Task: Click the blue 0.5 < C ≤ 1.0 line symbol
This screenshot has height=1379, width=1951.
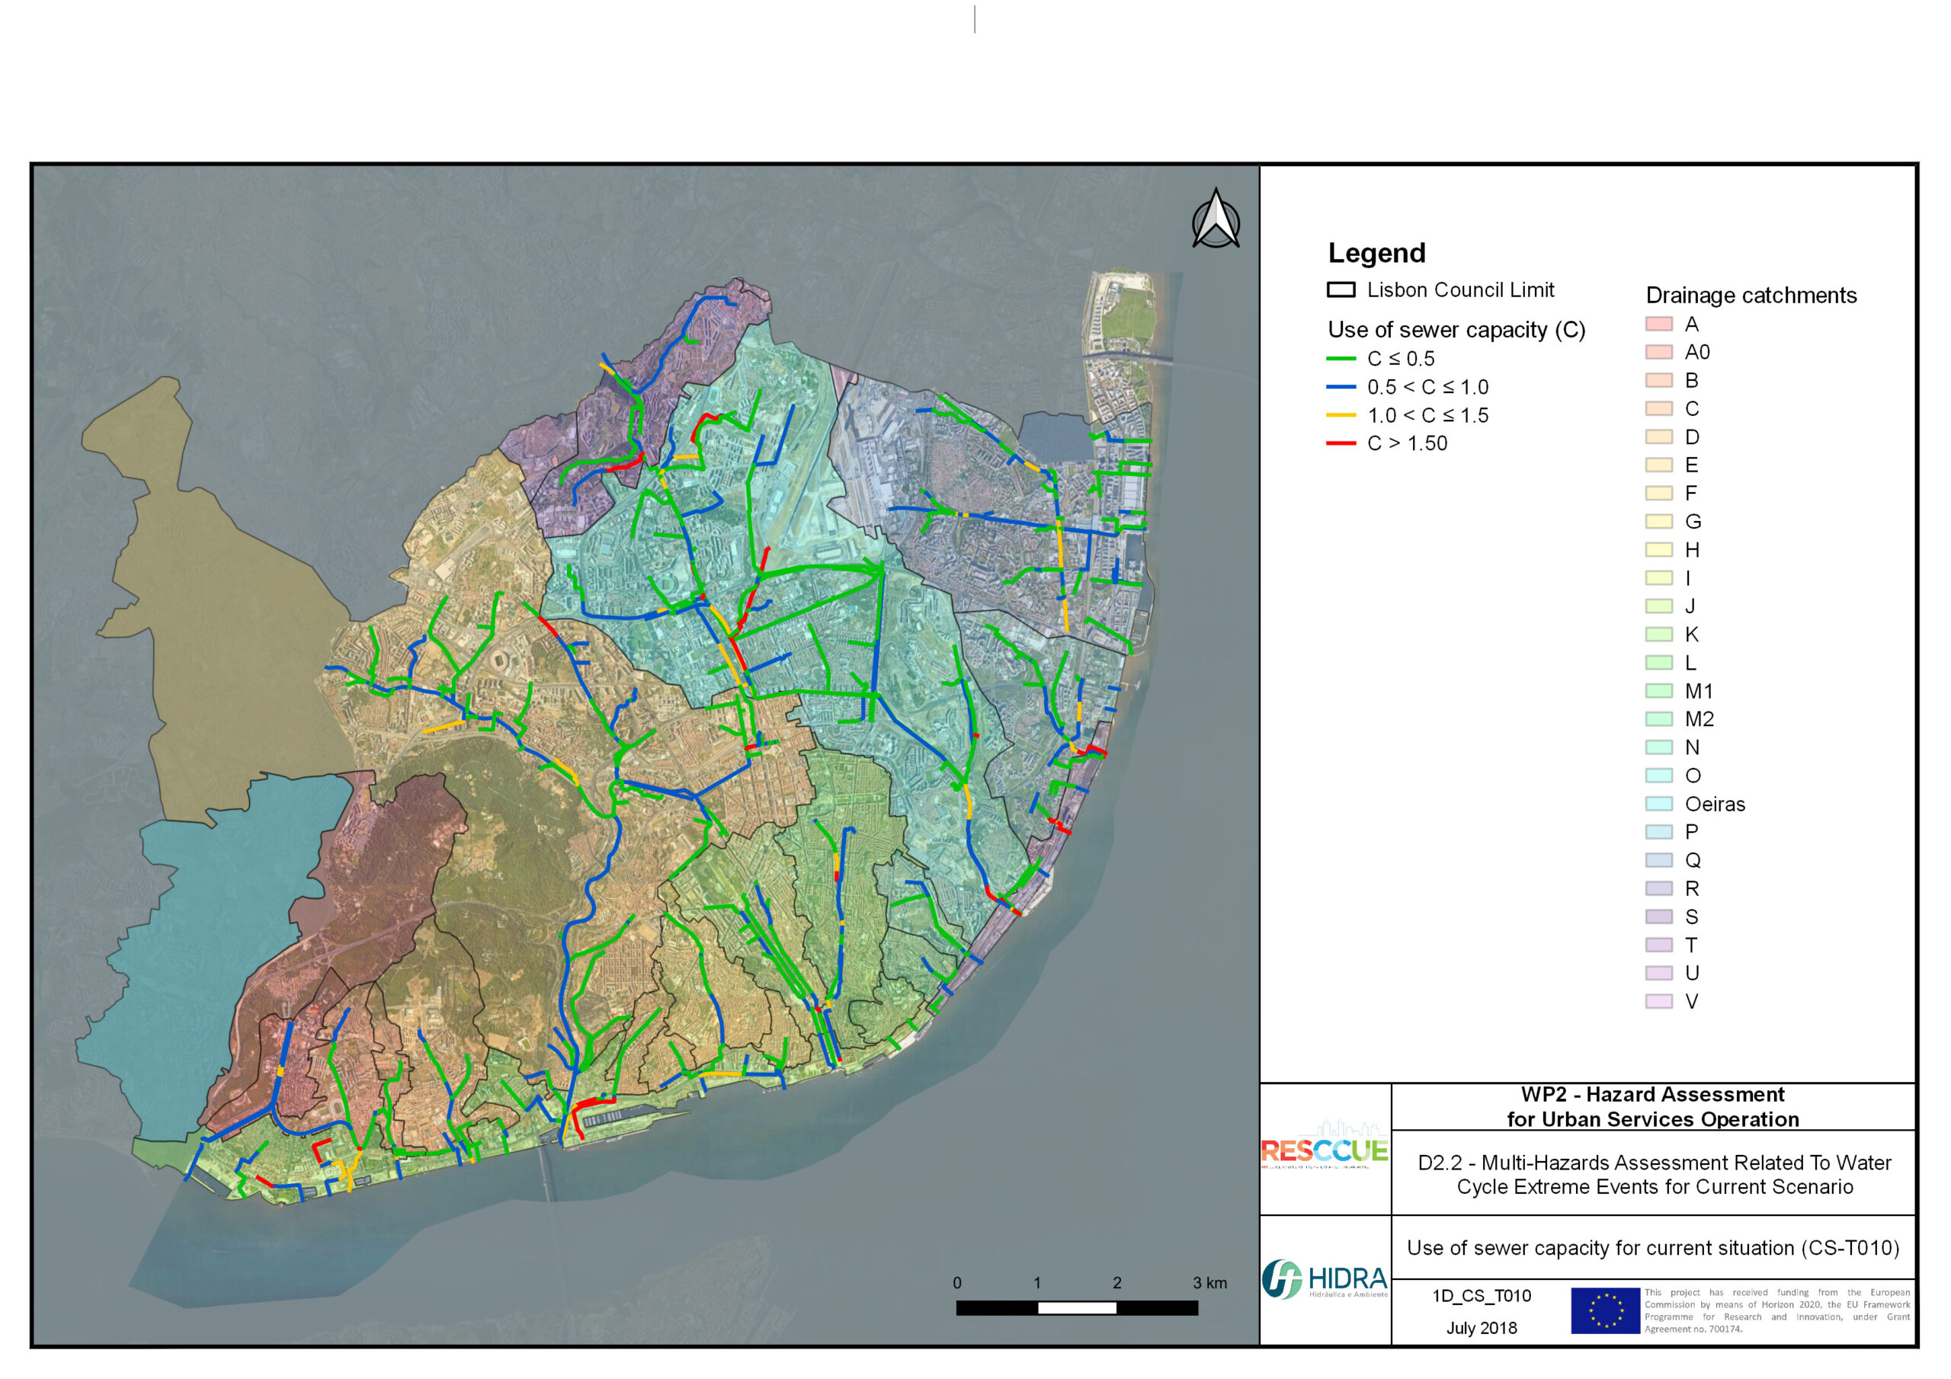Action: point(1341,388)
